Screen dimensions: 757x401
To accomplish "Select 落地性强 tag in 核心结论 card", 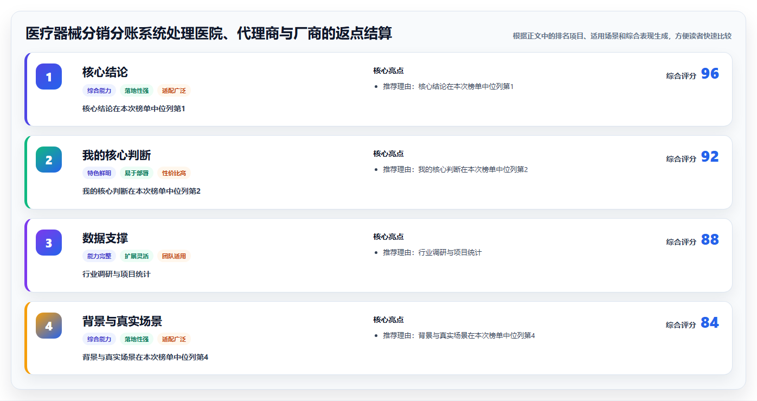I will (x=137, y=91).
